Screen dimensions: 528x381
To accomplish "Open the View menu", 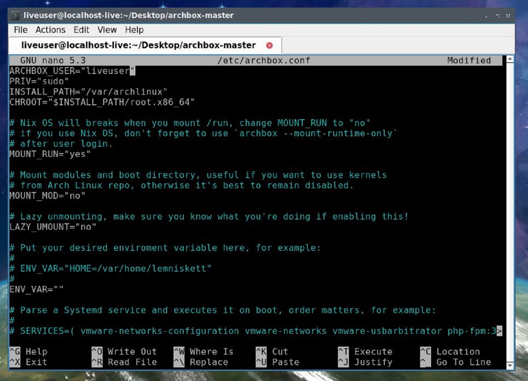I will coord(107,30).
